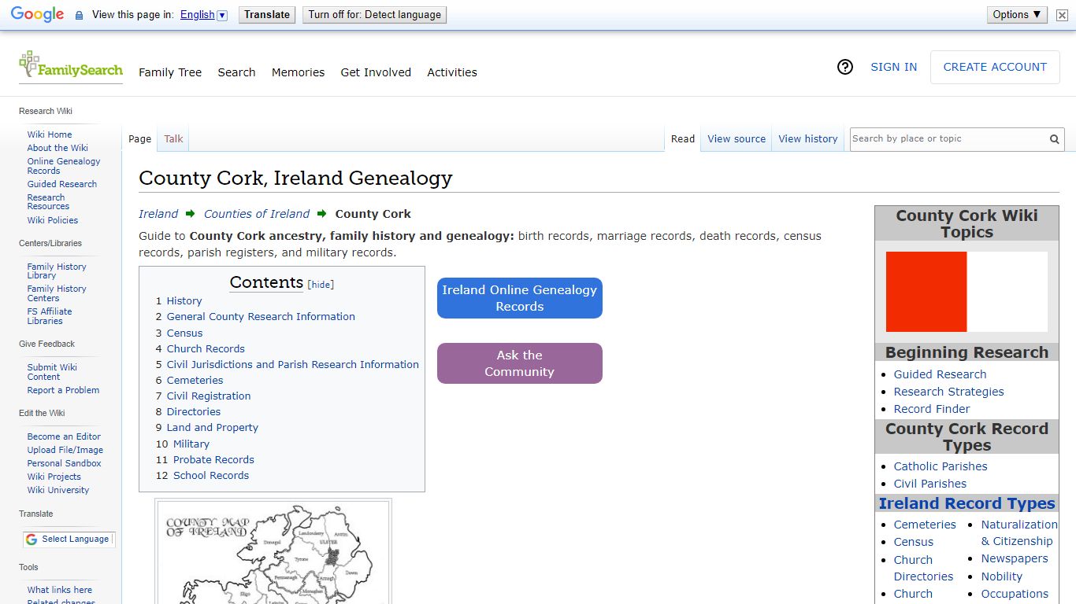This screenshot has height=604, width=1076.
Task: Open the View source tab
Action: click(x=737, y=139)
